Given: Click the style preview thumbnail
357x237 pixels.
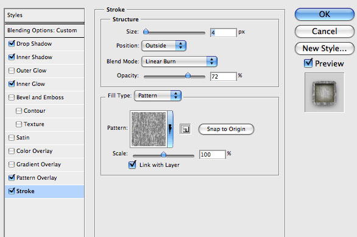Looking at the screenshot, I should pos(325,93).
